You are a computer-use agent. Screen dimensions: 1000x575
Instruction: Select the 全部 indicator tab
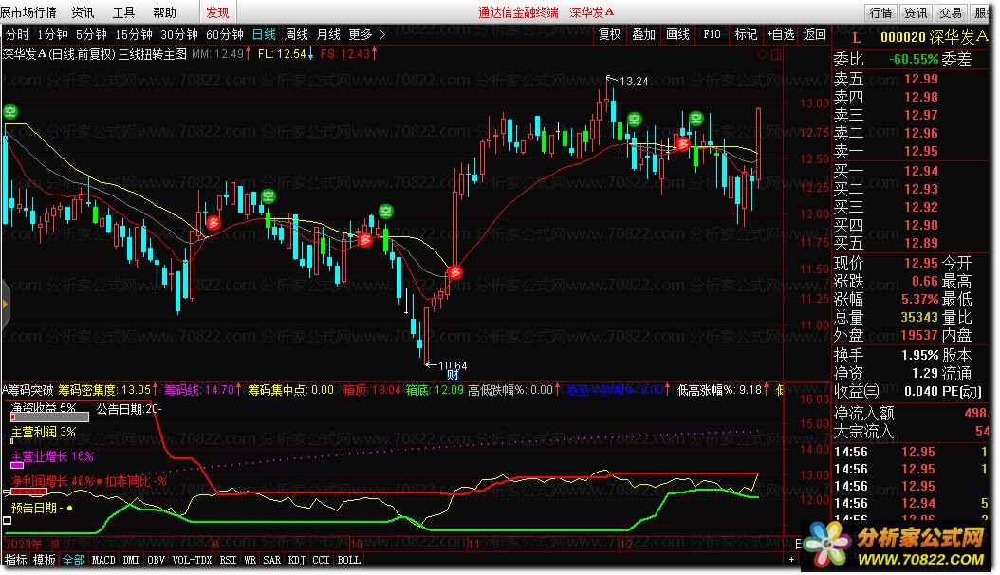pos(74,560)
